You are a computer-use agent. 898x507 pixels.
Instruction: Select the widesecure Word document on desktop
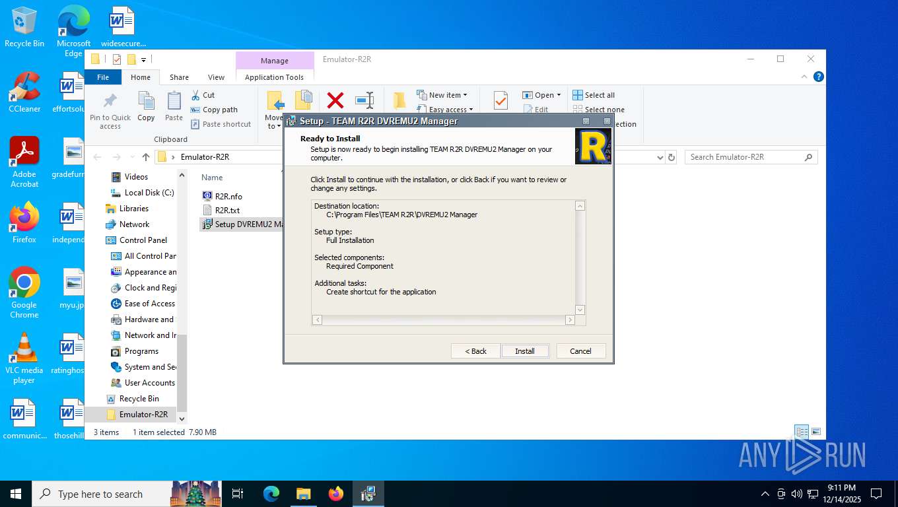tap(123, 27)
